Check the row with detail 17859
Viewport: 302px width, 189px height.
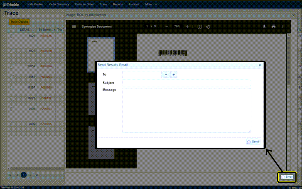[12, 66]
